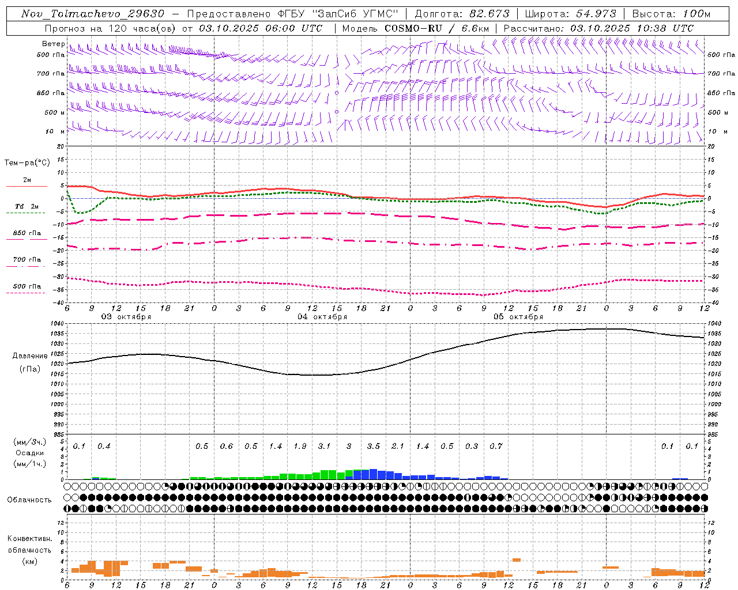The width and height of the screenshot is (738, 590).
Task: Click '500 гПа' in the temperature legend
Action: pos(27,286)
